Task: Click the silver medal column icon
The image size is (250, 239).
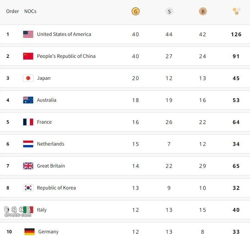Action: (x=169, y=11)
